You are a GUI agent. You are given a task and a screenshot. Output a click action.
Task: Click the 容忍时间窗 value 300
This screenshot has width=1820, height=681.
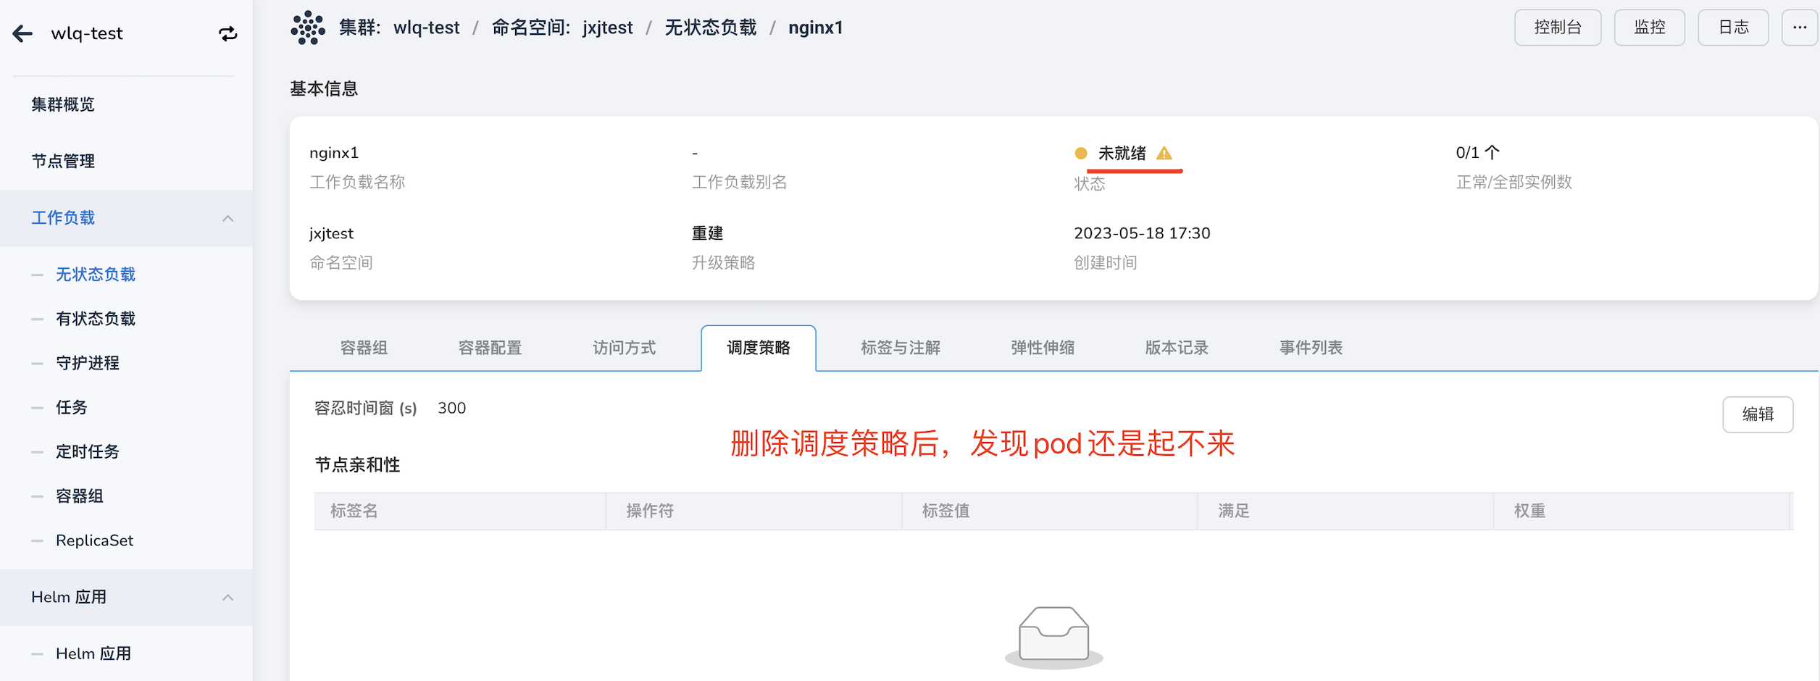coord(451,408)
